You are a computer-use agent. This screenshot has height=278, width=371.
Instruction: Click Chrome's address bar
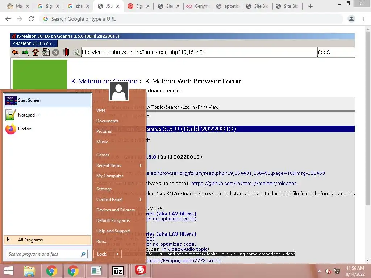point(192,19)
